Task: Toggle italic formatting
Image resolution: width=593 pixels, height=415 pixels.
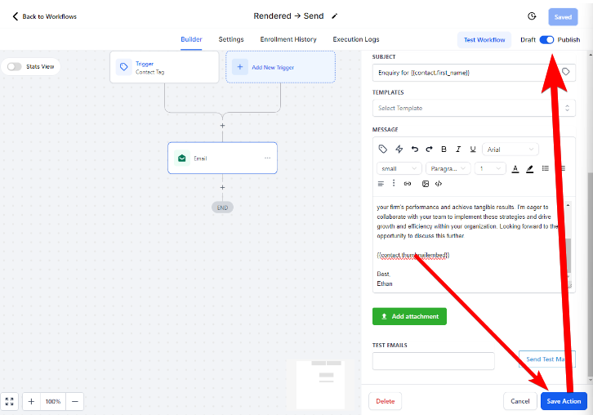Action: tap(458, 149)
